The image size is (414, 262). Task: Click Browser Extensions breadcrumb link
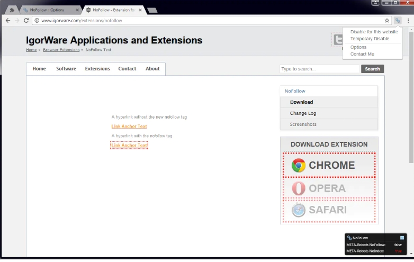(x=61, y=50)
